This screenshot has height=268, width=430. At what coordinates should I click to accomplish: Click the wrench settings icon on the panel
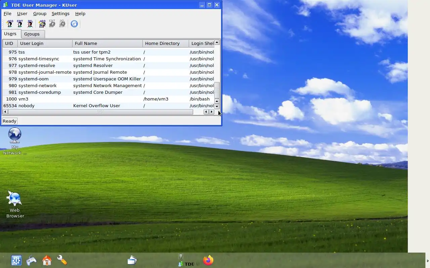[x=62, y=260]
